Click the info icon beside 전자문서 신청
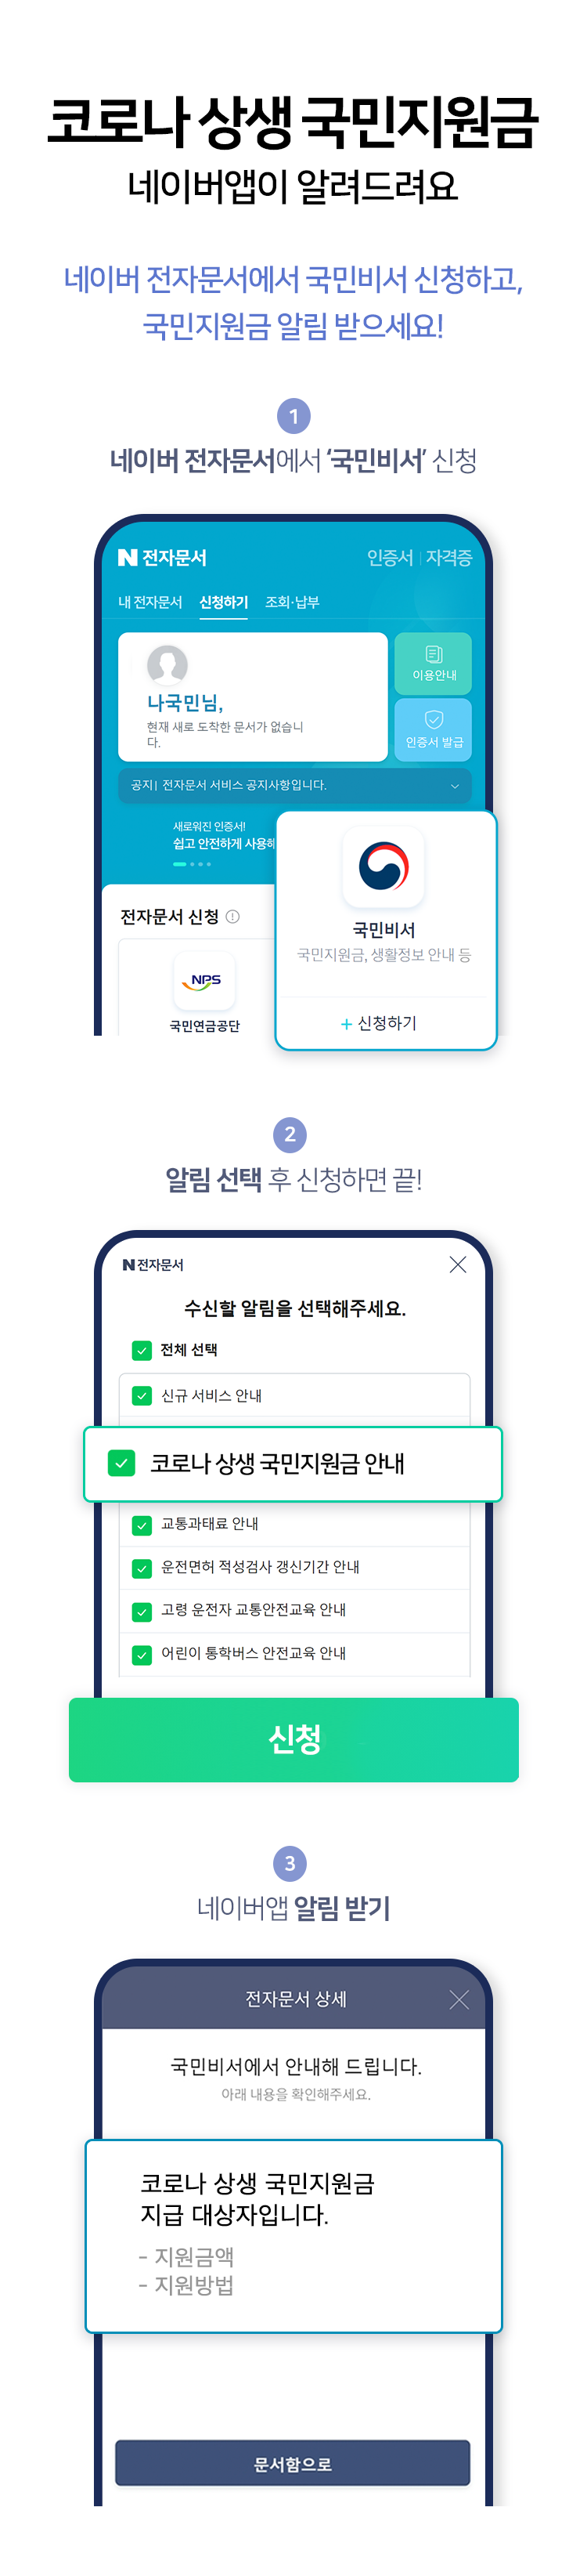The height and width of the screenshot is (2576, 587). point(232,916)
